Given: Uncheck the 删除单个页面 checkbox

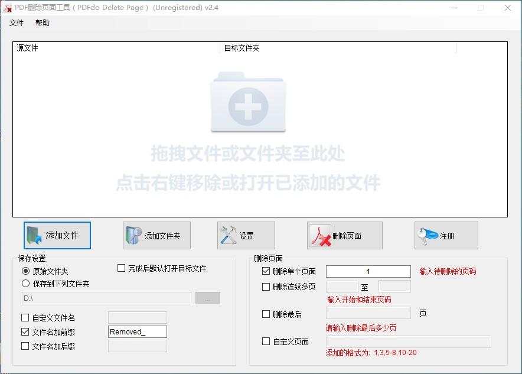Looking at the screenshot, I should 266,271.
